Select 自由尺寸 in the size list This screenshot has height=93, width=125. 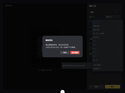point(107,37)
